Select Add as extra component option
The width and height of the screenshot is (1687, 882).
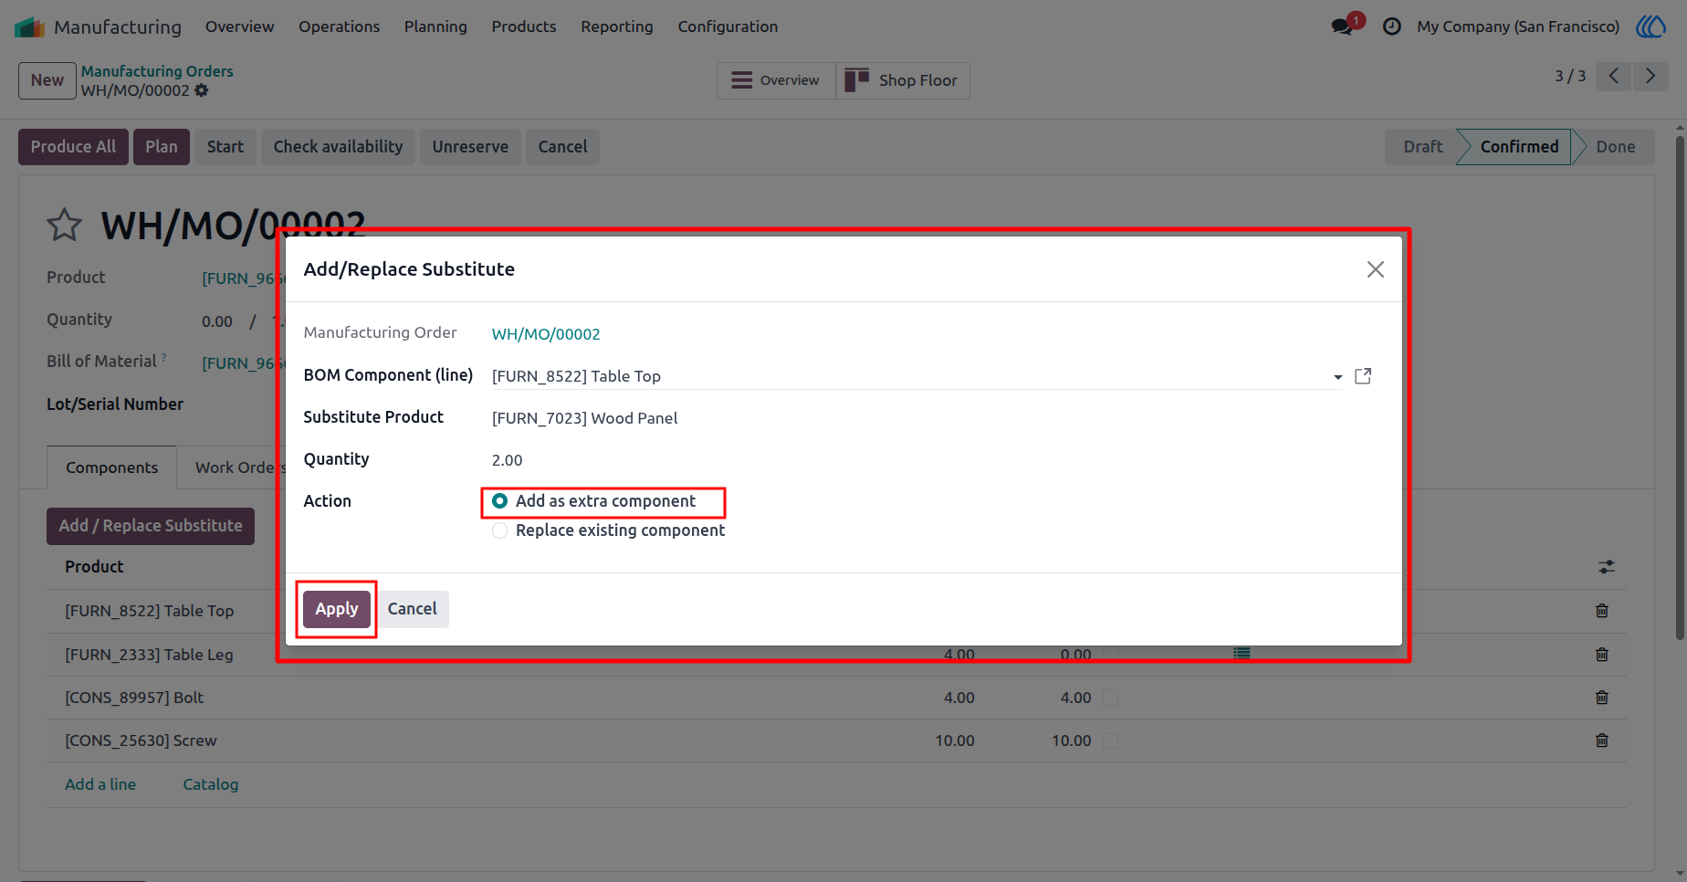[x=499, y=501]
